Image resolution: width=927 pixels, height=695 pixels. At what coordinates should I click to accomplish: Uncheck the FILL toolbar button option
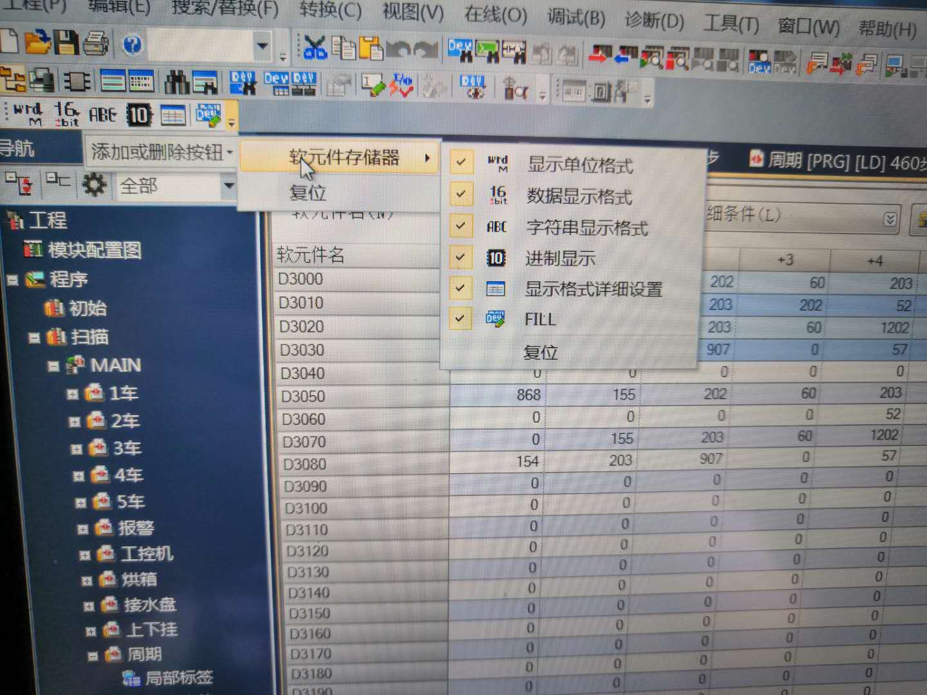[x=460, y=318]
